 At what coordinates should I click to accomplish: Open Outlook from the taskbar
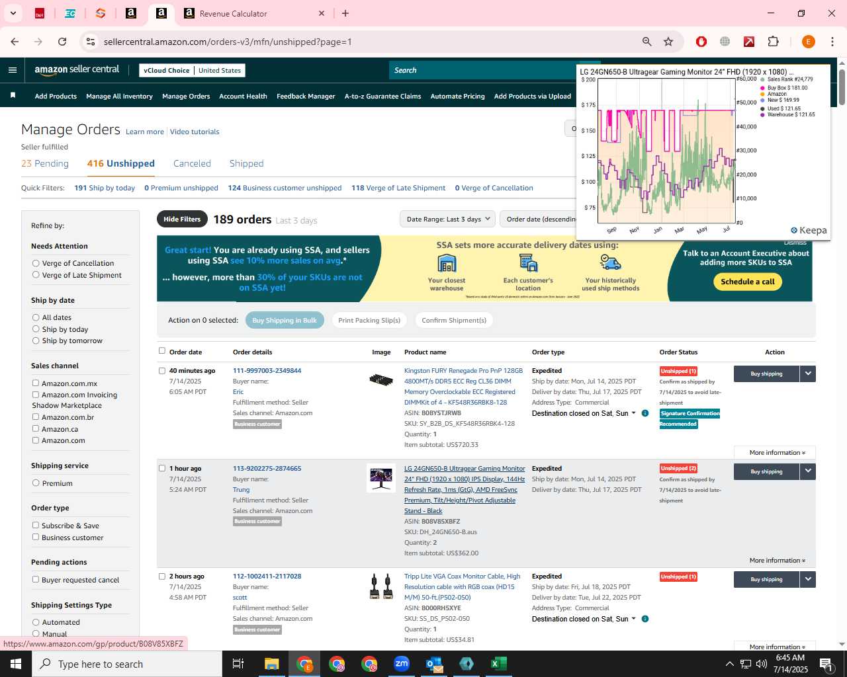(x=434, y=664)
